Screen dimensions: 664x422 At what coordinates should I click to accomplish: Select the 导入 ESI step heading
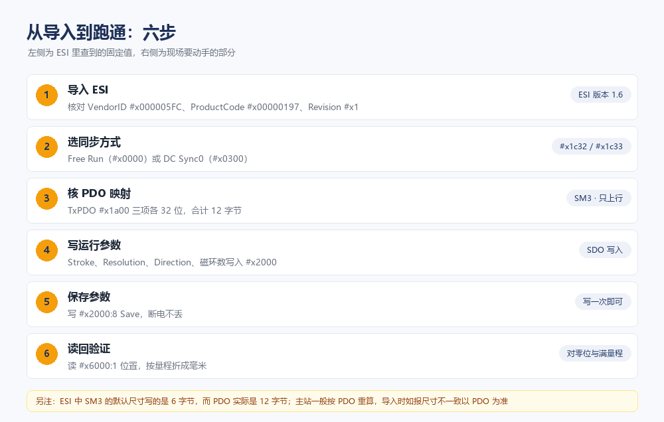pos(88,90)
